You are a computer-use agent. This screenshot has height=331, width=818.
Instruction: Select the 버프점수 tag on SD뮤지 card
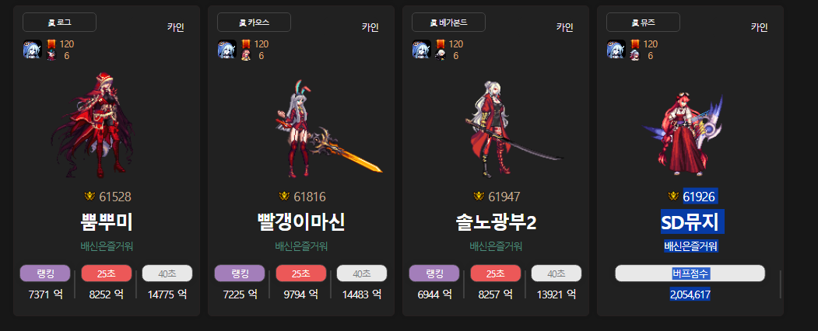[690, 274]
